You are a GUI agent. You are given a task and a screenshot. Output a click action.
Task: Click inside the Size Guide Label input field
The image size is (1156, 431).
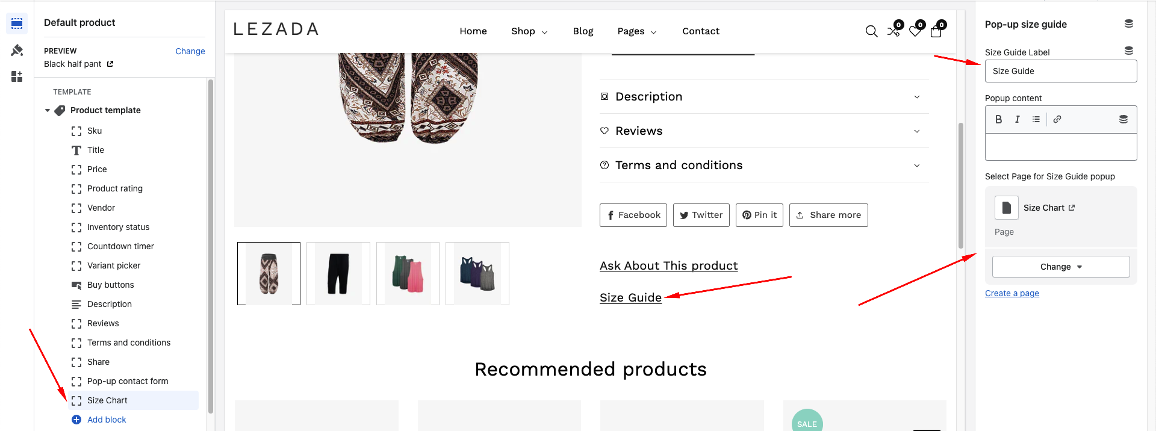click(1060, 71)
